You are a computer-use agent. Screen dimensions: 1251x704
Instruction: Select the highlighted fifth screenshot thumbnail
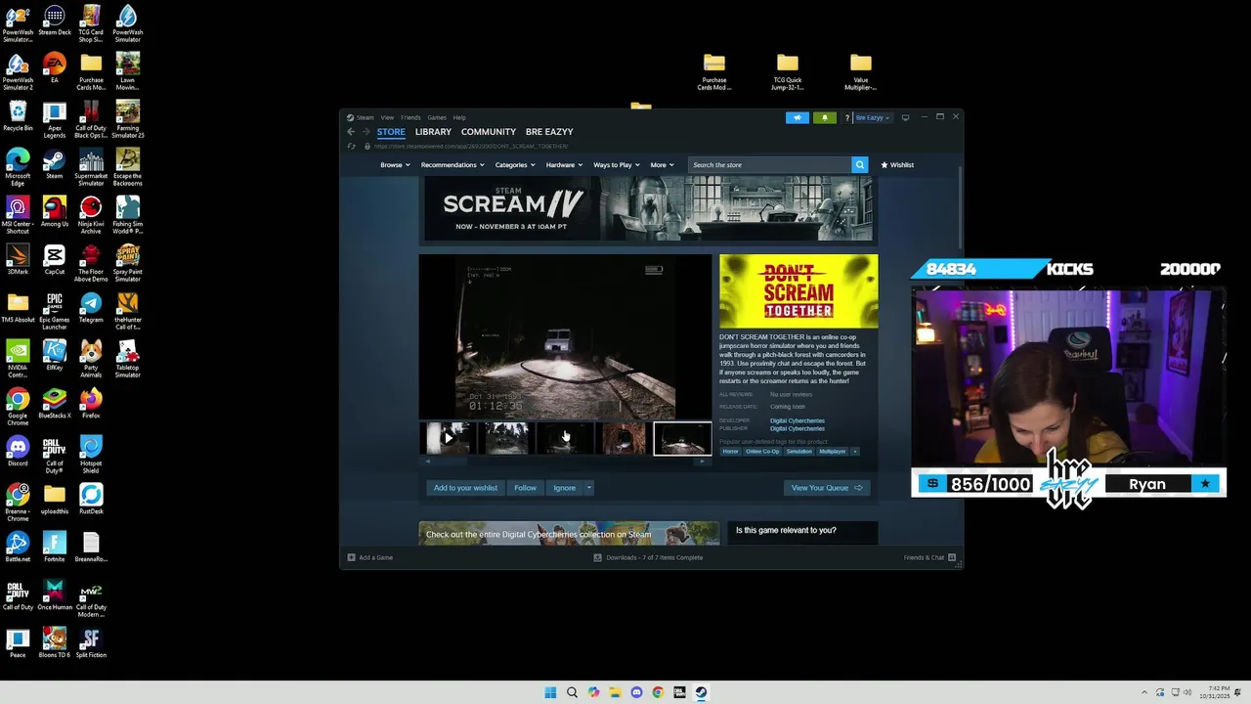pos(682,438)
